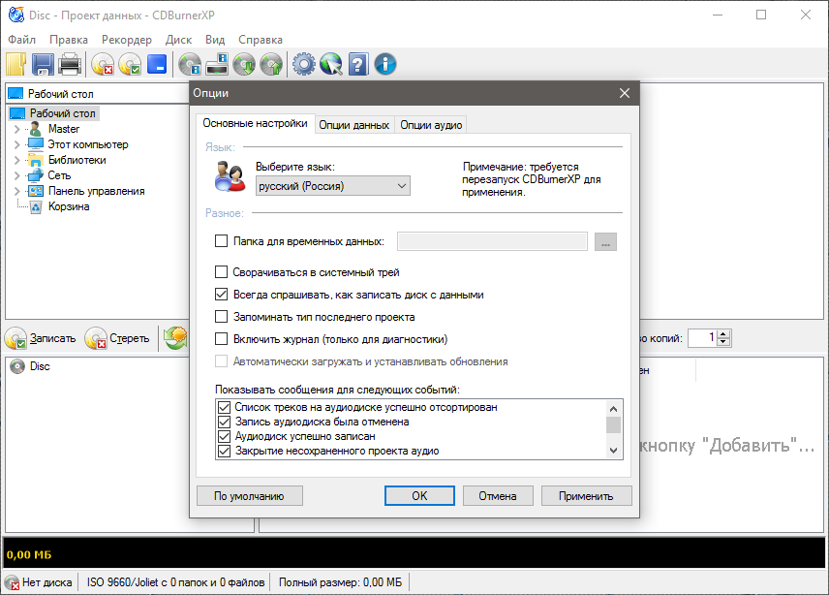Click the drive information toolbar icon
The height and width of the screenshot is (595, 829).
pos(217,65)
